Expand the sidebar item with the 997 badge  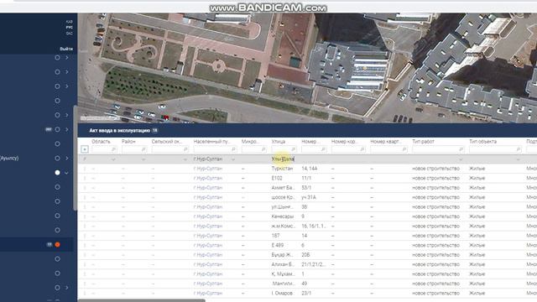(67, 129)
